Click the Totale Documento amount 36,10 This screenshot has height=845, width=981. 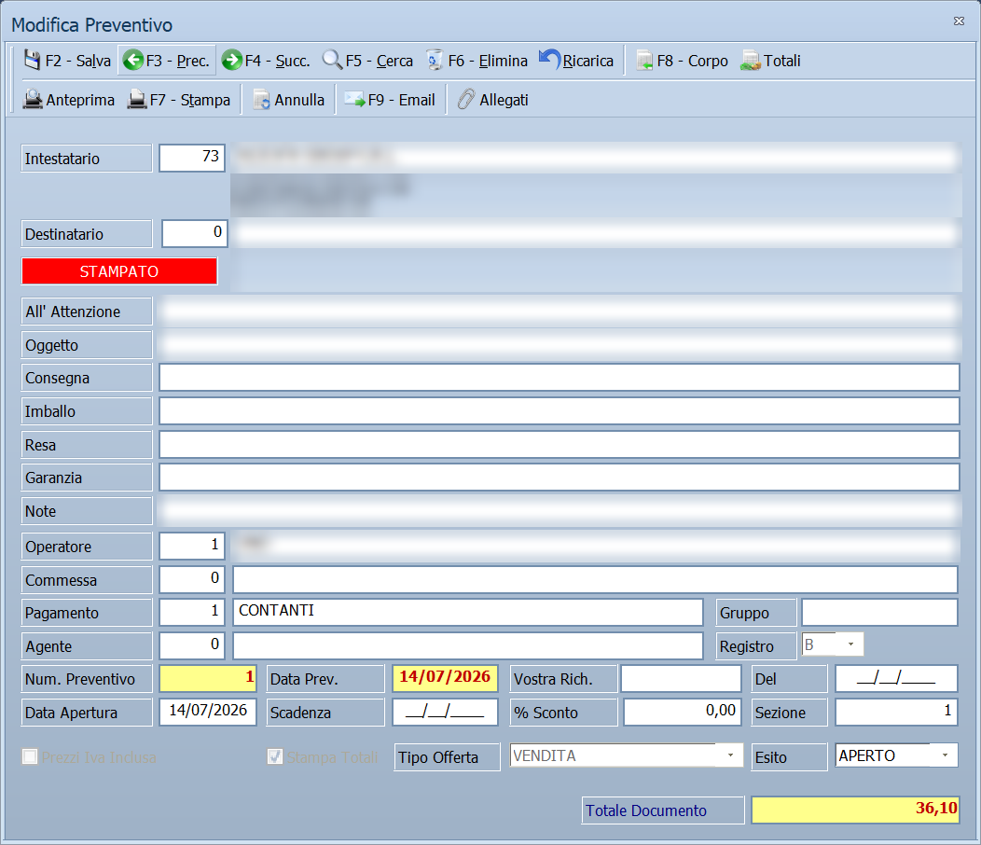click(x=855, y=810)
